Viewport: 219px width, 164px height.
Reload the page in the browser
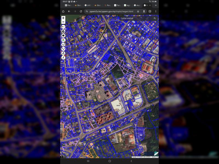pyautogui.click(x=81, y=11)
